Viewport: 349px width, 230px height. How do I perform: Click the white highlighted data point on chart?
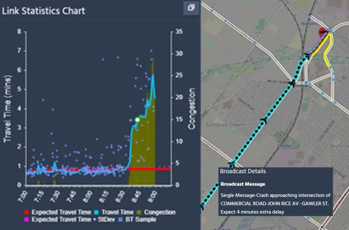pos(137,120)
